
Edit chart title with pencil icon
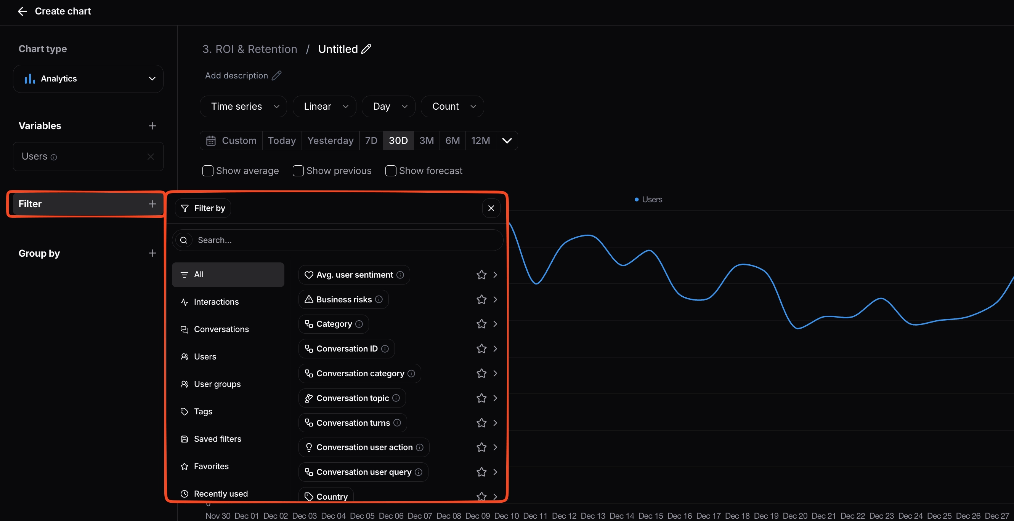[x=366, y=49]
